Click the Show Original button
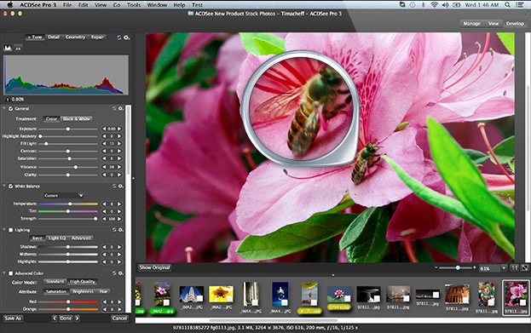Image resolution: width=531 pixels, height=333 pixels. pyautogui.click(x=154, y=267)
